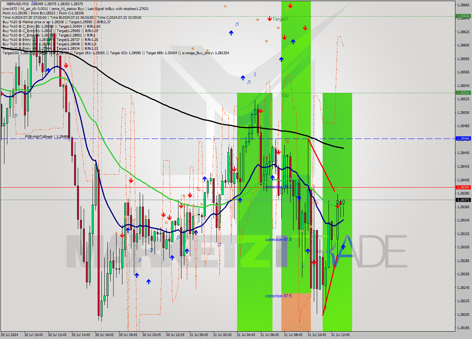Click the 'correction 61.8' label
Image resolution: width=472 pixels, height=339 pixels.
pos(278,240)
